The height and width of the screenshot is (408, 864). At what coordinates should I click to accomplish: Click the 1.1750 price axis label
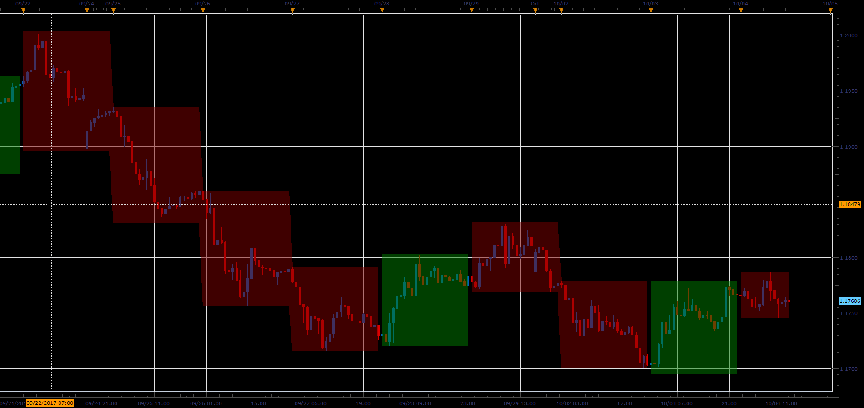(849, 313)
